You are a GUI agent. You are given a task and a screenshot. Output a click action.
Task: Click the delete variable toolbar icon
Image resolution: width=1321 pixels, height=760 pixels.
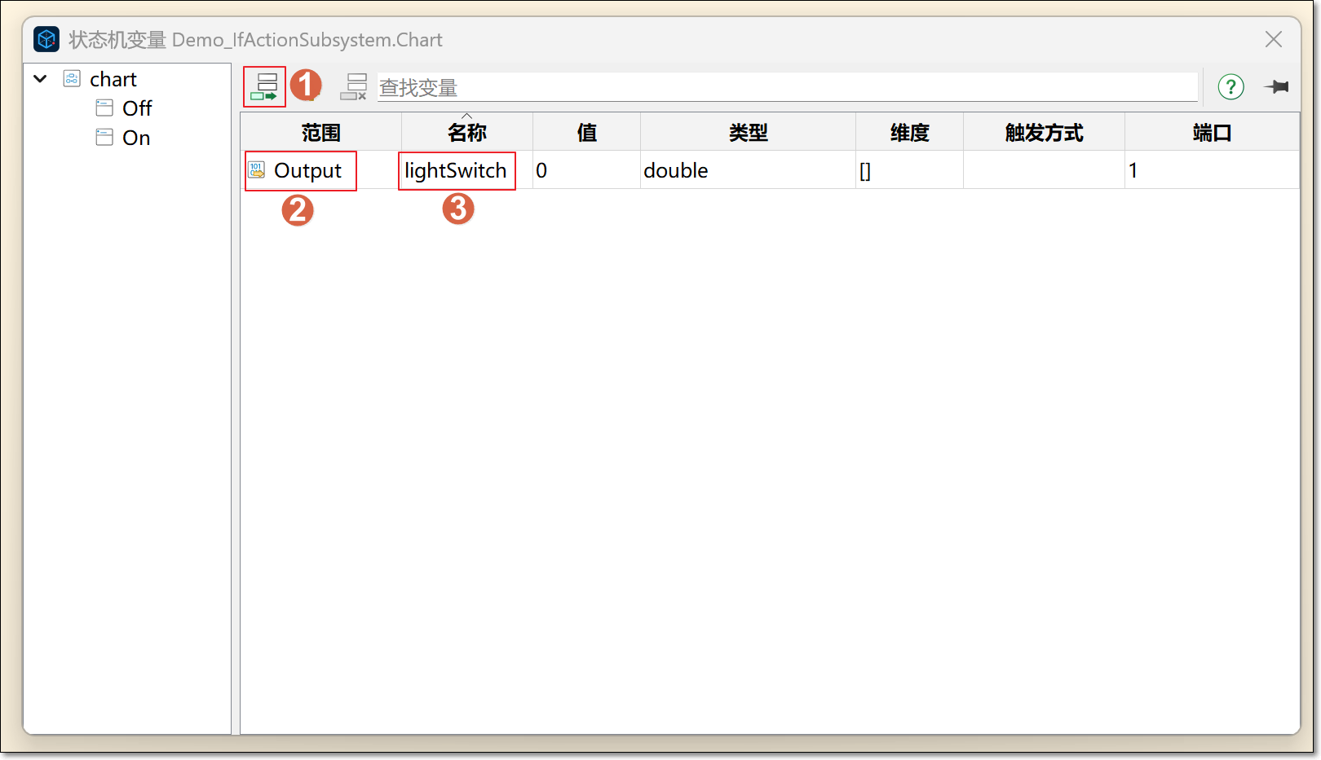(x=354, y=86)
